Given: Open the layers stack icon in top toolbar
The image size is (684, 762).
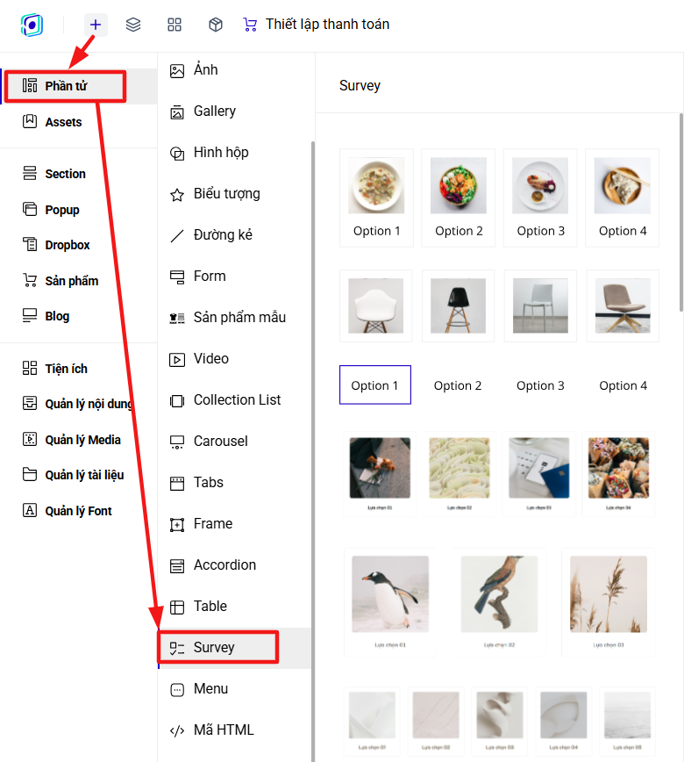Looking at the screenshot, I should point(133,25).
